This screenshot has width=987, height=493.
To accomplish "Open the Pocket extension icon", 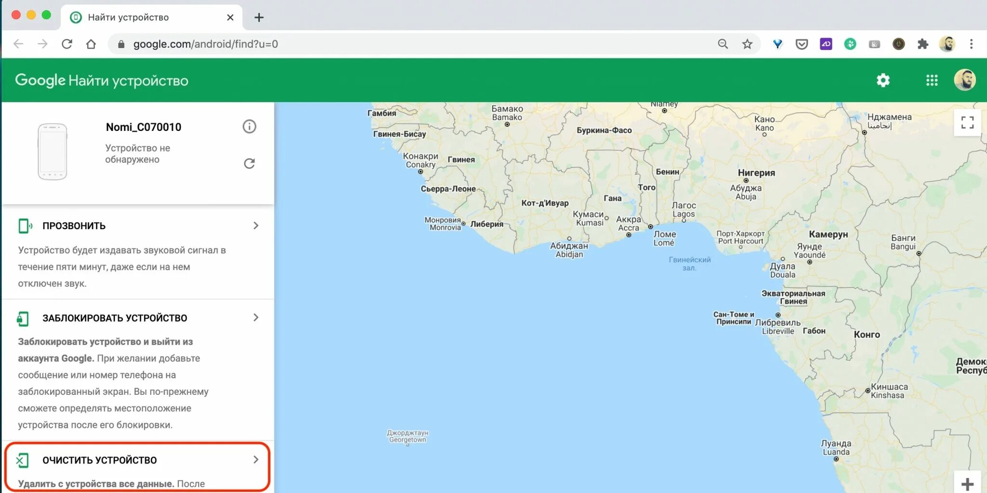I will coord(801,44).
